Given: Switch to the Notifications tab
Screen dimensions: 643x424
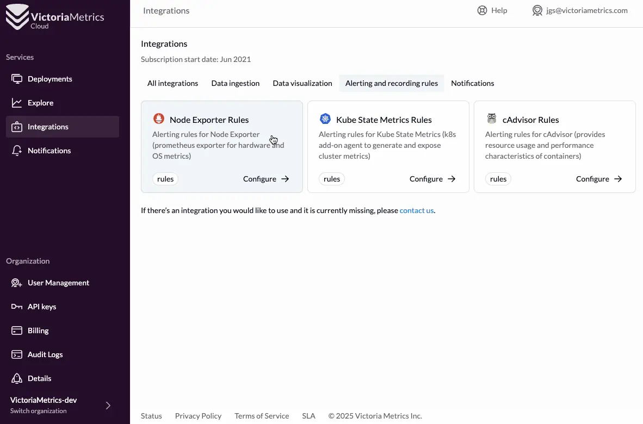Looking at the screenshot, I should coord(472,84).
